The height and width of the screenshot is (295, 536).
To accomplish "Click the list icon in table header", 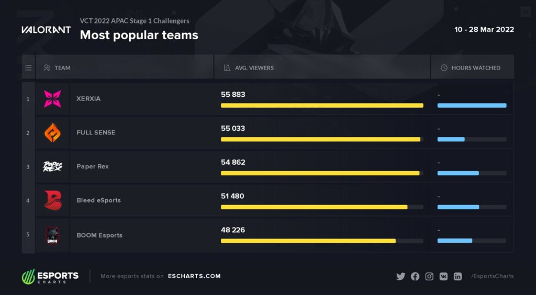I will [28, 67].
